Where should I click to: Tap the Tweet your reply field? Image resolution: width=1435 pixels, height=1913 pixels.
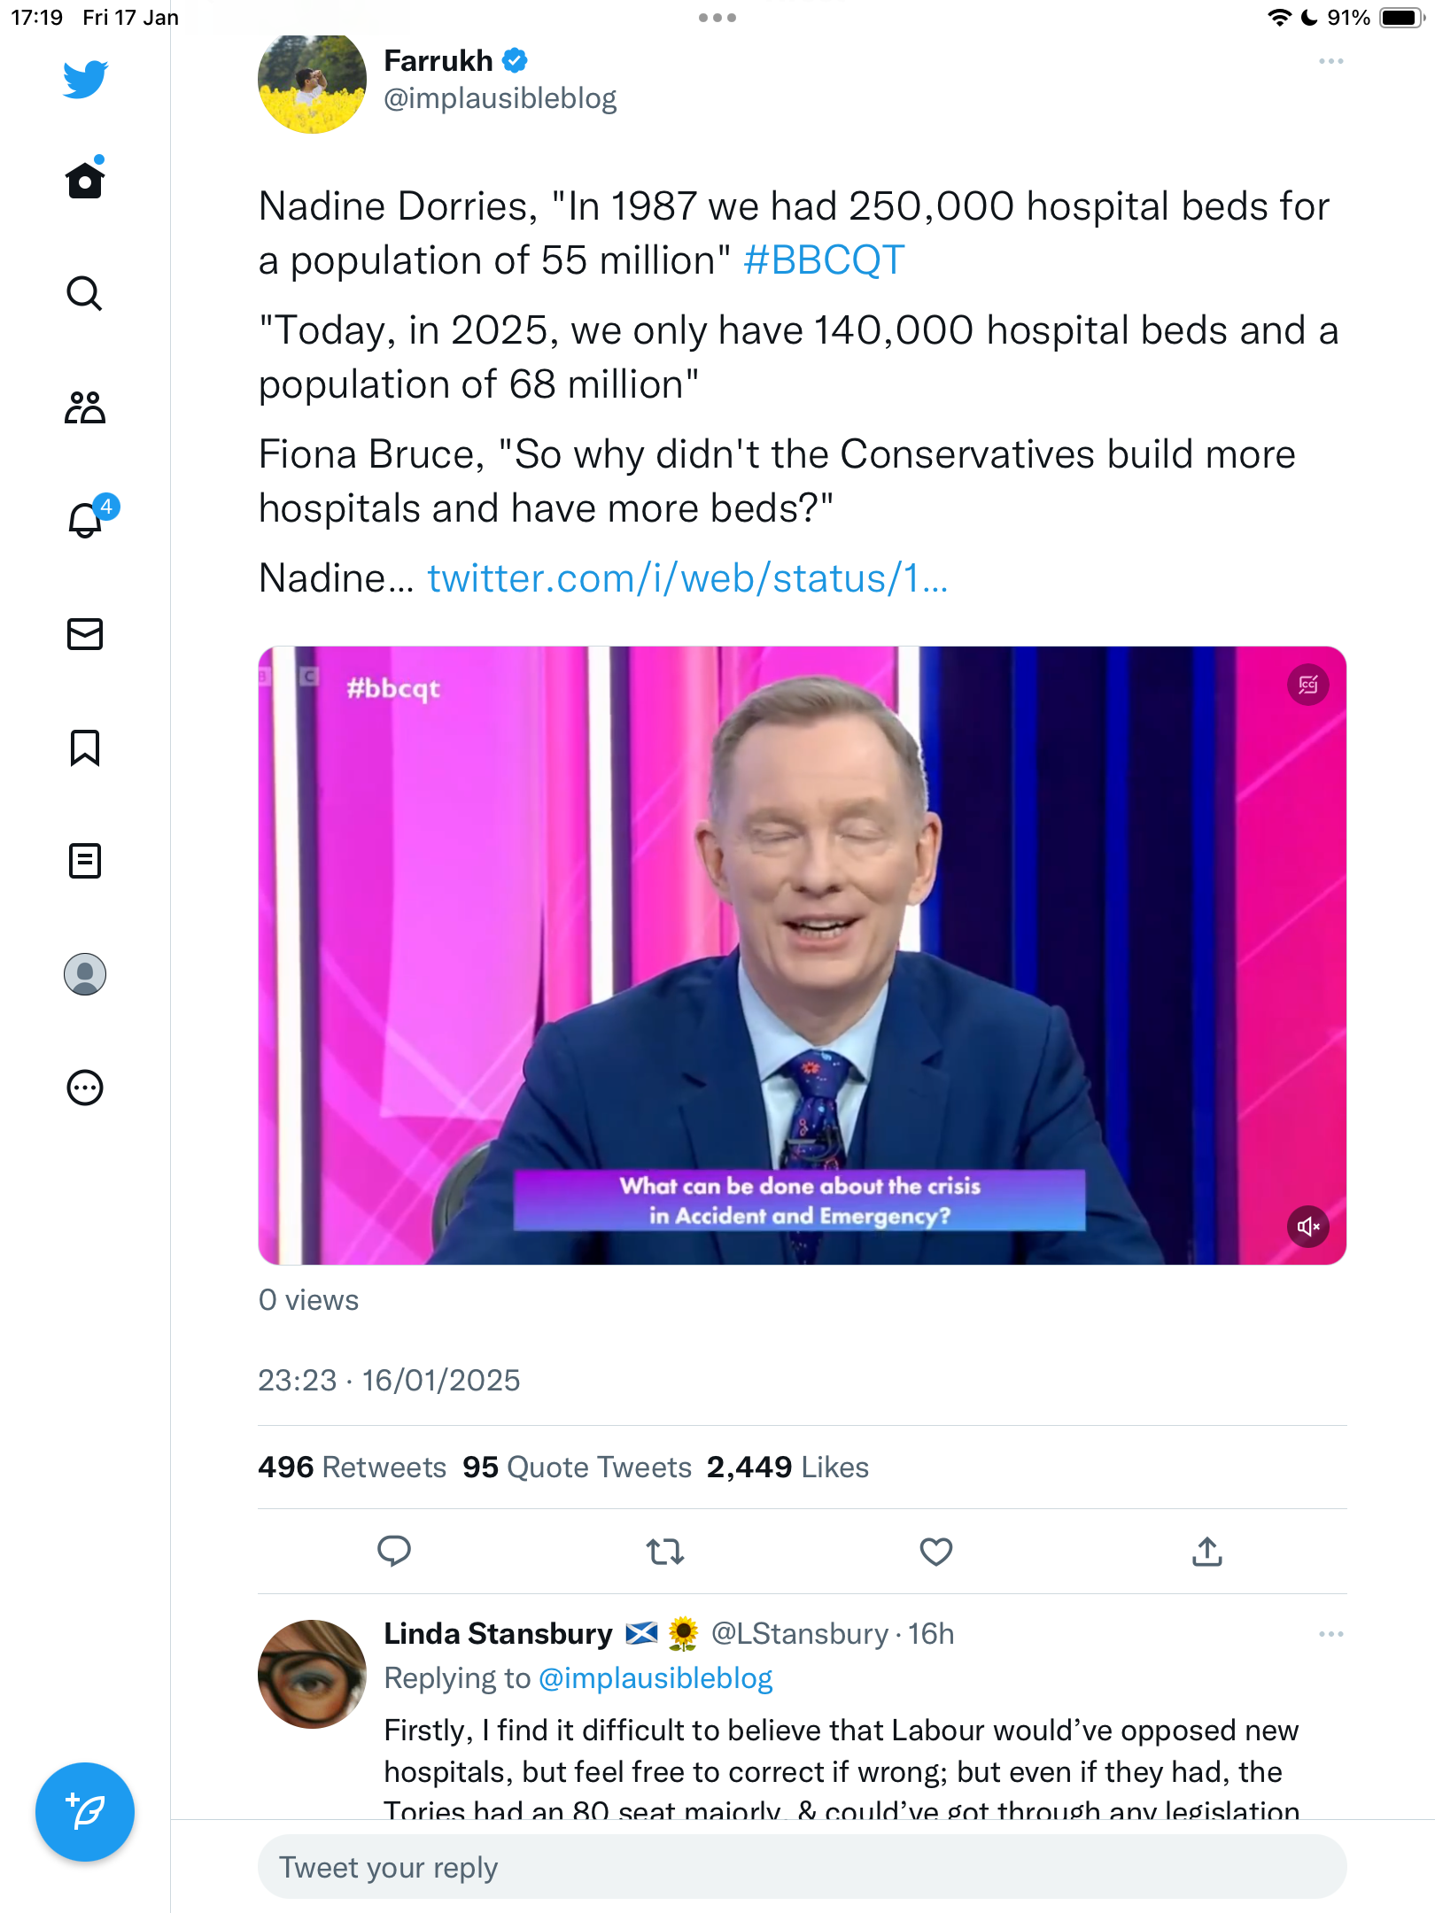coord(802,1867)
